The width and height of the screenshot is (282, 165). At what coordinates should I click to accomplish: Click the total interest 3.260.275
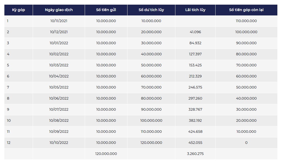coord(195,154)
